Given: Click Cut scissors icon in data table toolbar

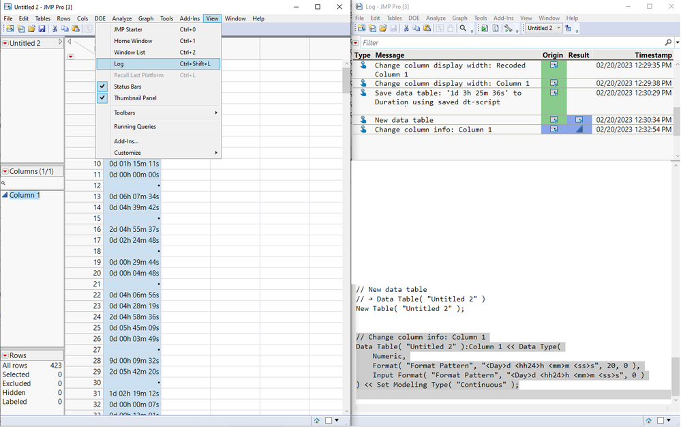Looking at the screenshot, I should [55, 29].
